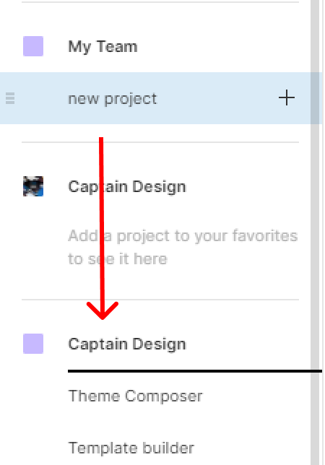Open Captain Design team next to avatar
Viewport: 325px width, 465px height.
point(127,187)
